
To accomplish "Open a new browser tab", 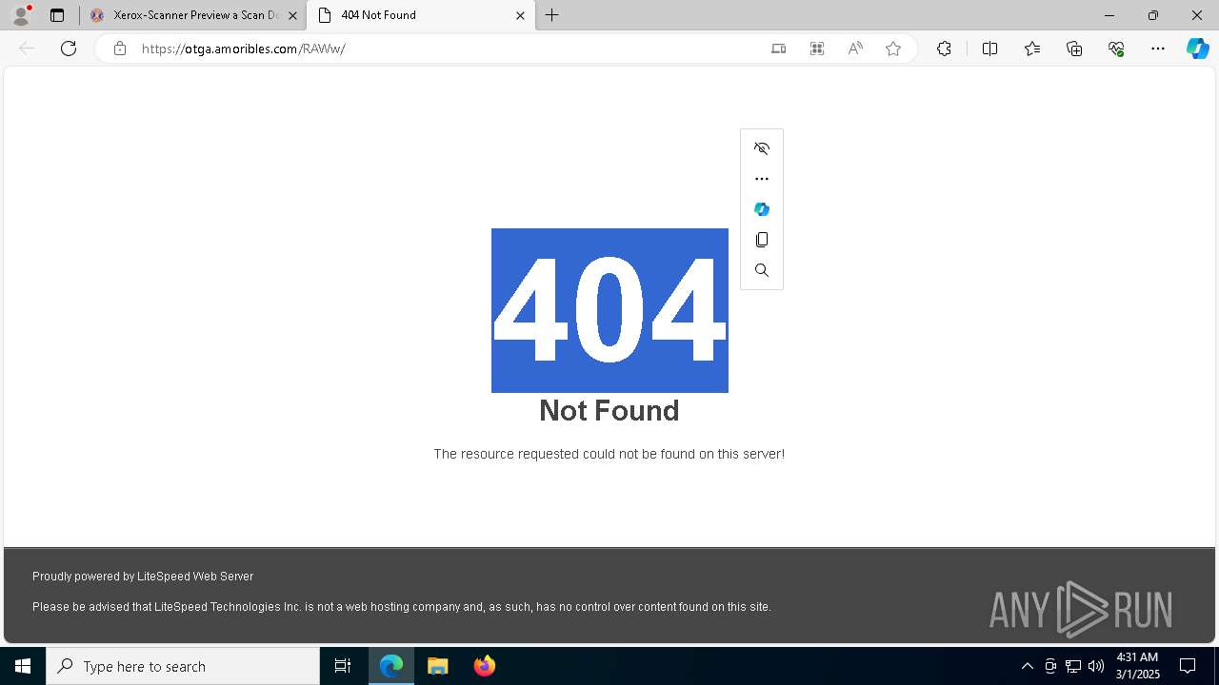I will coord(551,15).
